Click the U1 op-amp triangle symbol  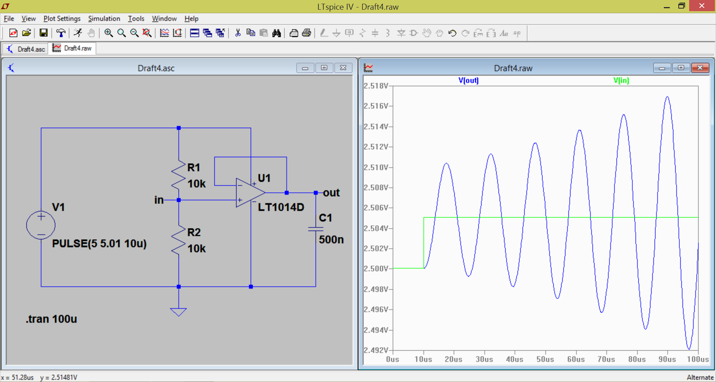251,193
